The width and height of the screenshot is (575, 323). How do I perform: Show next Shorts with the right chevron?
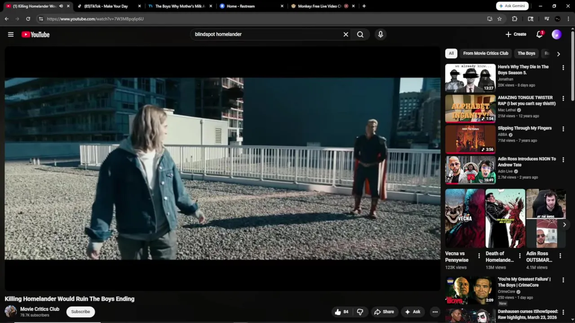[564, 225]
